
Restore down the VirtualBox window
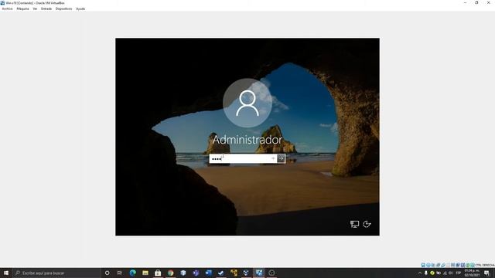click(476, 2)
